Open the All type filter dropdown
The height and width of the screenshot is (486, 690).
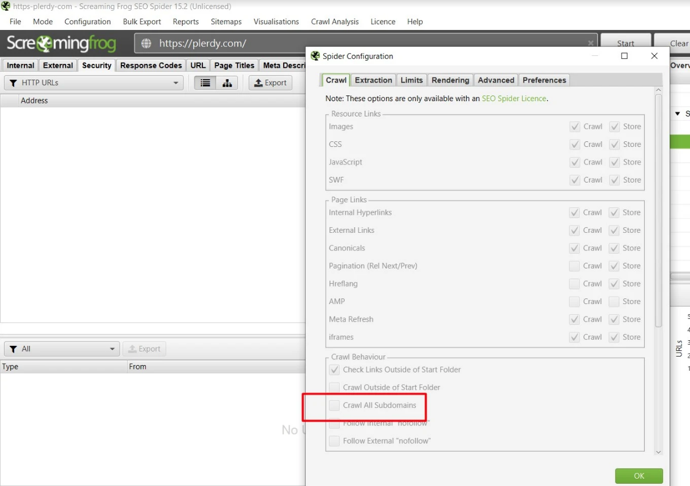click(x=112, y=349)
